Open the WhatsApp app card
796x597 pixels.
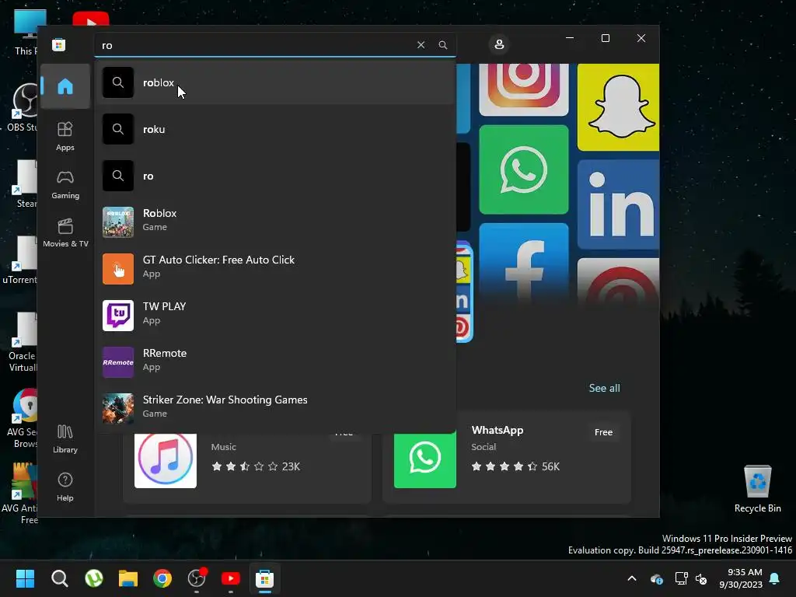pos(507,457)
